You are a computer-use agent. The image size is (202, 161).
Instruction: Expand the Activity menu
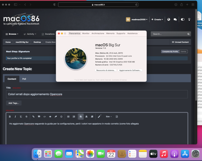tap(30, 34)
